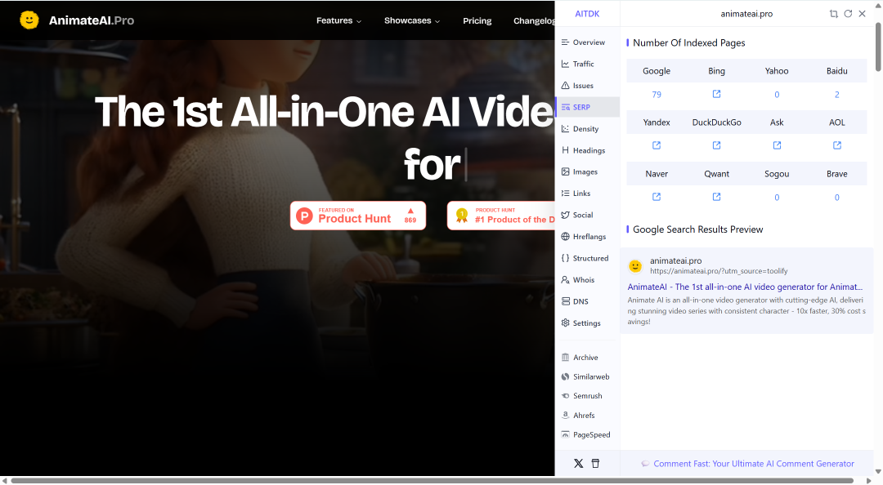Click the Product Hunt P logo badge
This screenshot has width=883, height=485.
tap(304, 216)
